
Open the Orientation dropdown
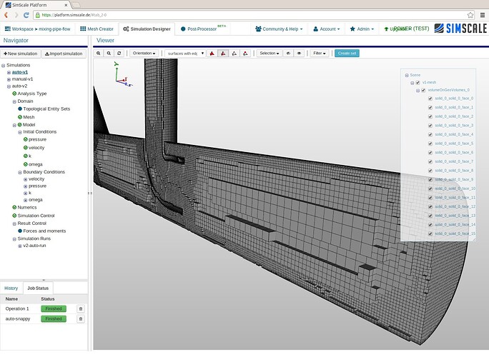144,54
